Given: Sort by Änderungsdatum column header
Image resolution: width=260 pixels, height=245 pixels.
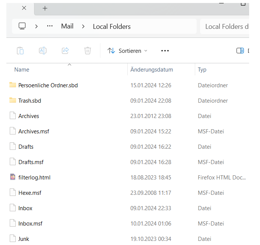Looking at the screenshot, I should [151, 70].
